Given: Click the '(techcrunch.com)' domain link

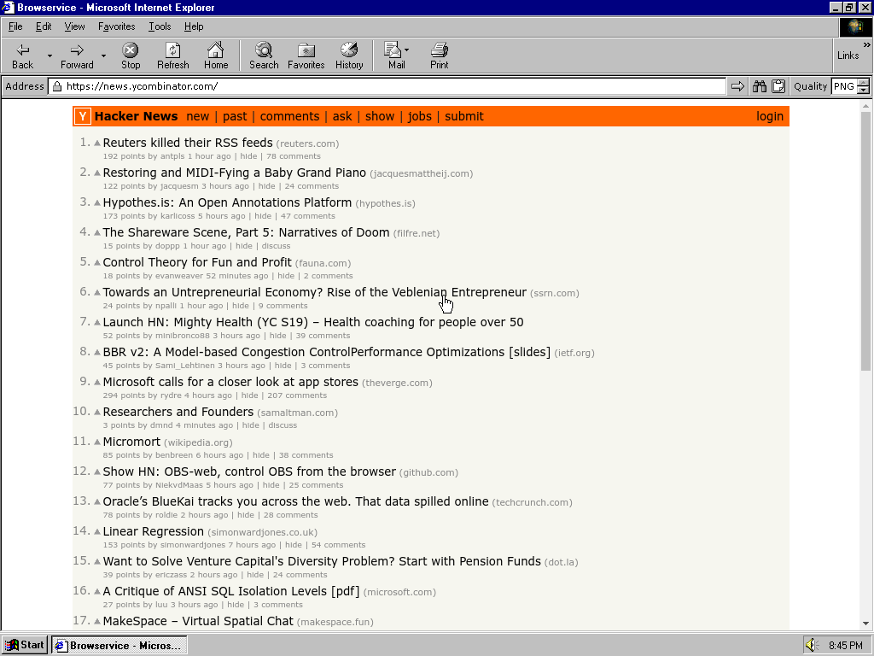Looking at the screenshot, I should point(532,502).
